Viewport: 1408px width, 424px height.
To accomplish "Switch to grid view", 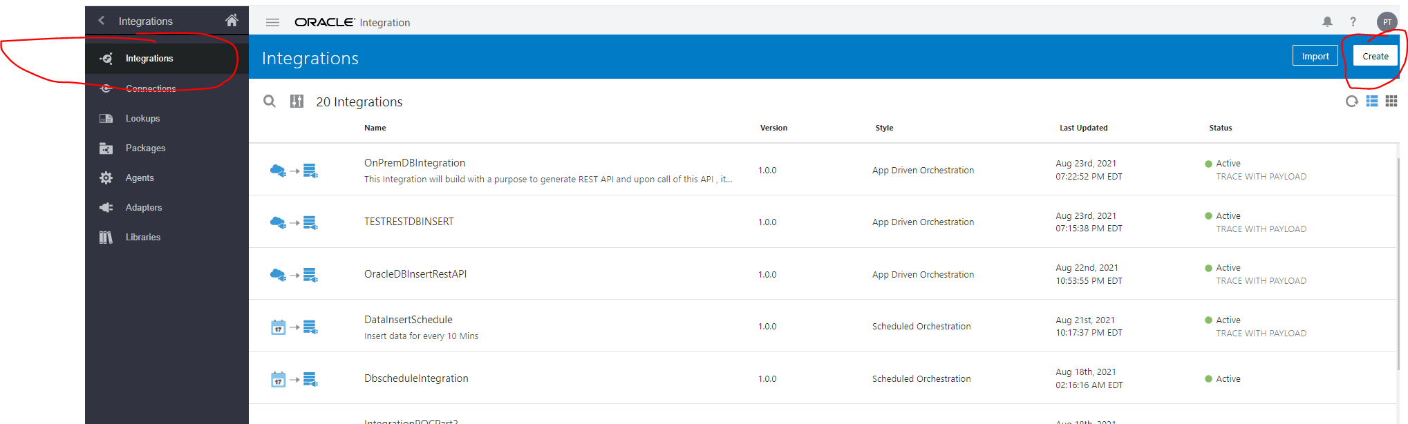I will 1391,102.
